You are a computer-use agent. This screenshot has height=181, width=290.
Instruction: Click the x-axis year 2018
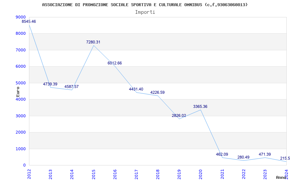(x=158, y=174)
